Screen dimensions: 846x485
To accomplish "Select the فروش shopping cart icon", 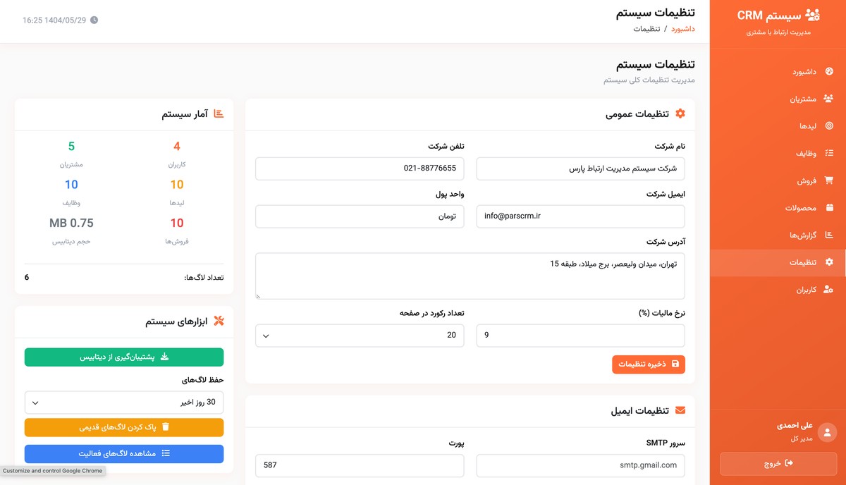I will 830,180.
